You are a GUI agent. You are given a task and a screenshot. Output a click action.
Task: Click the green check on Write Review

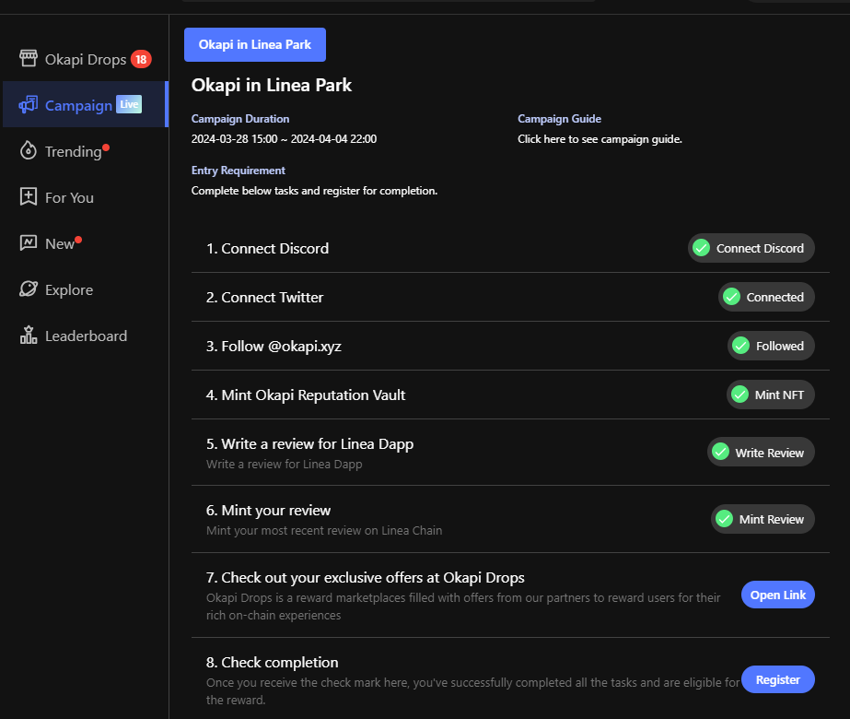(720, 452)
